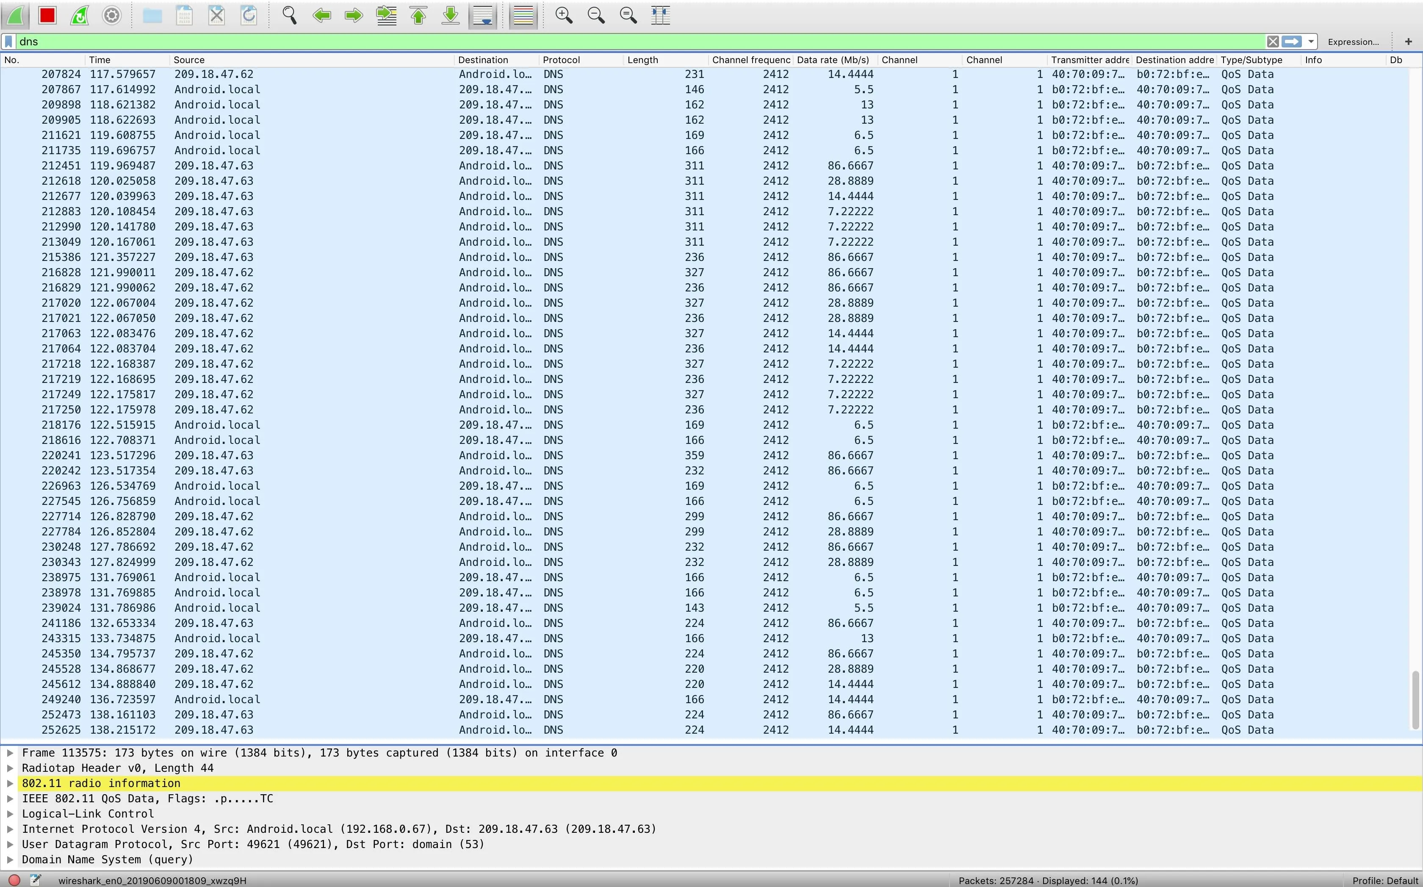Expand Internet Protocol Version 4 node

(10, 829)
